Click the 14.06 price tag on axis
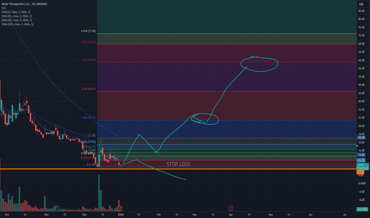 point(361,155)
